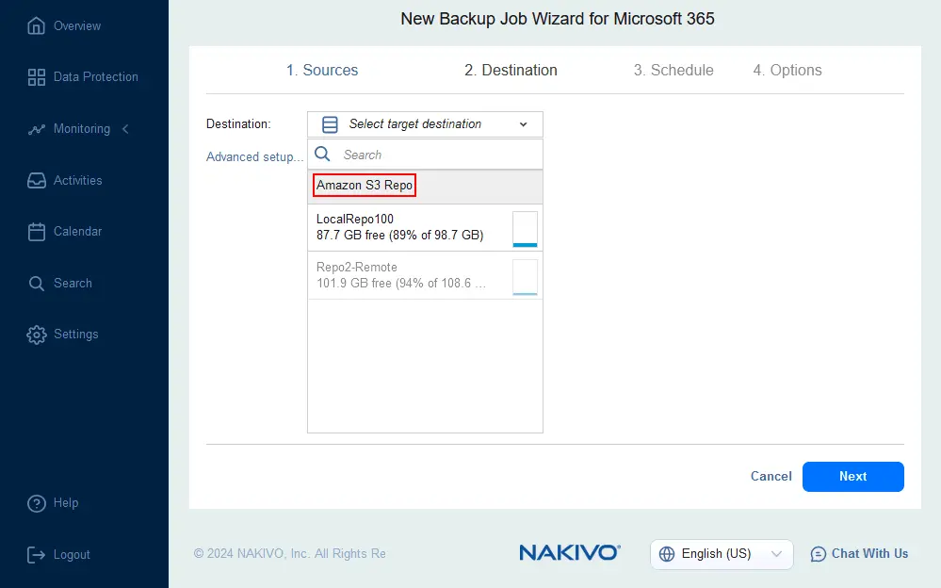Viewport: 941px width, 588px height.
Task: Click the Calendar icon in sidebar
Action: [x=36, y=231]
